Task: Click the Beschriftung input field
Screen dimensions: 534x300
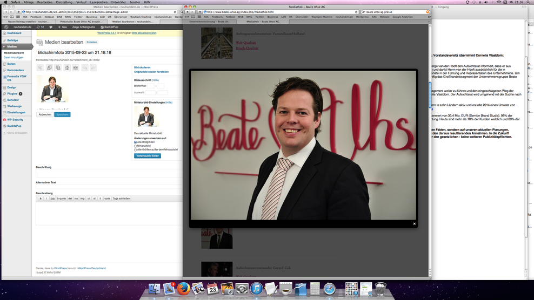Action: coord(109,173)
